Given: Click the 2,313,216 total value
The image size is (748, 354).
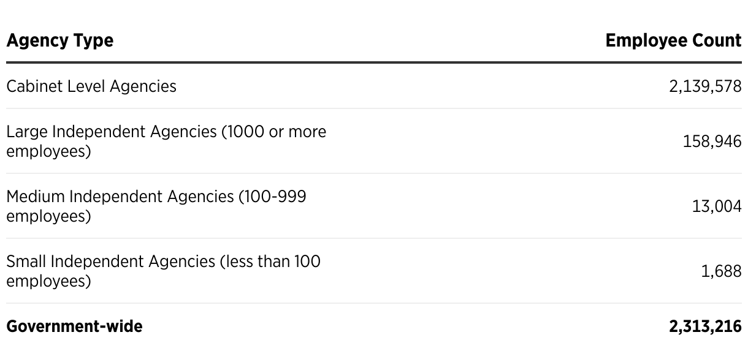Looking at the screenshot, I should [x=705, y=327].
